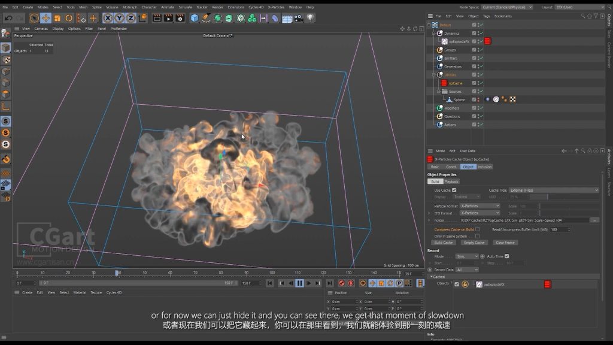The width and height of the screenshot is (613, 345).
Task: Click the Floor grid icon
Action: [x=287, y=18]
